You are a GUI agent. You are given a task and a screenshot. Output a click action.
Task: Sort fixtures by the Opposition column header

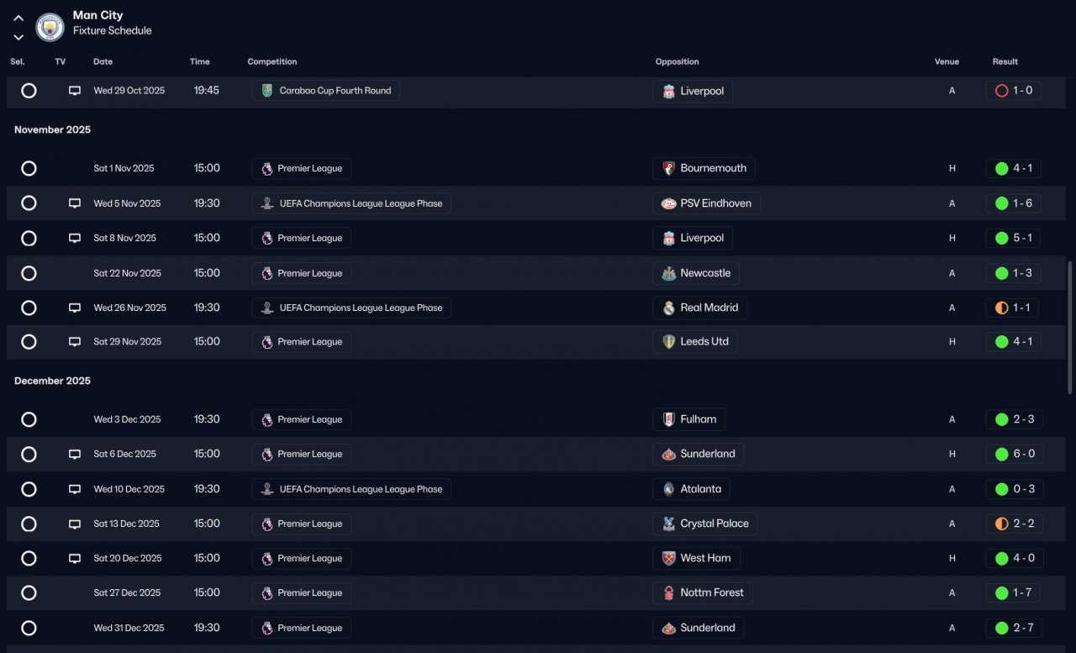678,61
